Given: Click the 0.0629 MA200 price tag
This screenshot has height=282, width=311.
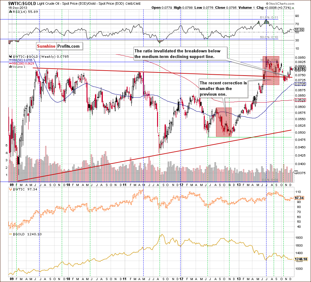Looking at the screenshot, I should [300, 100].
